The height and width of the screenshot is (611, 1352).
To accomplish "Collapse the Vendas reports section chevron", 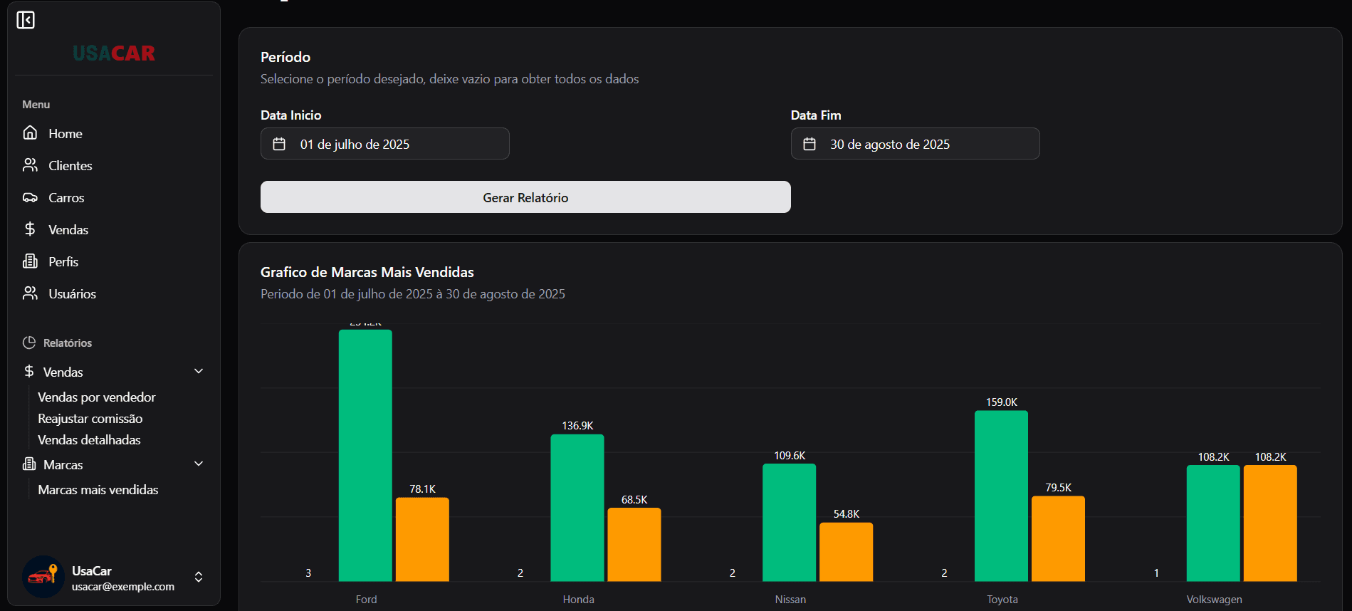I will (199, 371).
